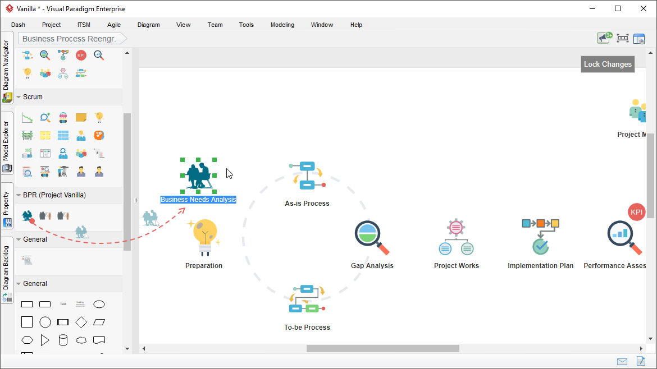The height and width of the screenshot is (369, 657).
Task: Select the burndown chart Scrum icon
Action: [x=28, y=118]
